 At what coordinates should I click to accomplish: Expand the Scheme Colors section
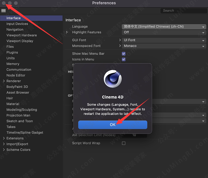(4, 150)
